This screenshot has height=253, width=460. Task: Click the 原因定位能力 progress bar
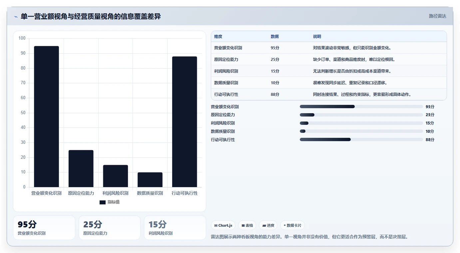tap(361, 115)
